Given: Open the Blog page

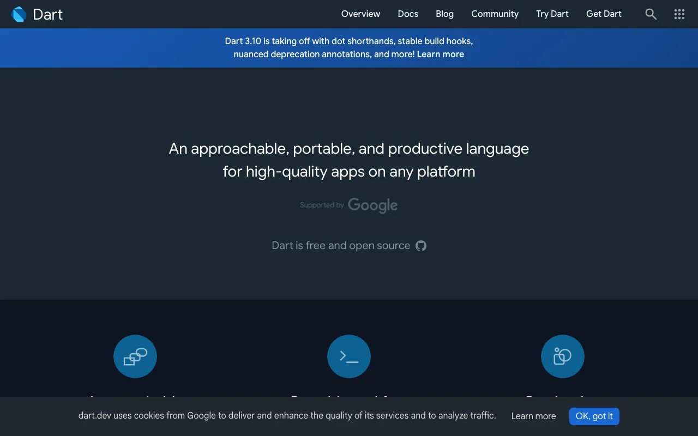Looking at the screenshot, I should tap(444, 14).
